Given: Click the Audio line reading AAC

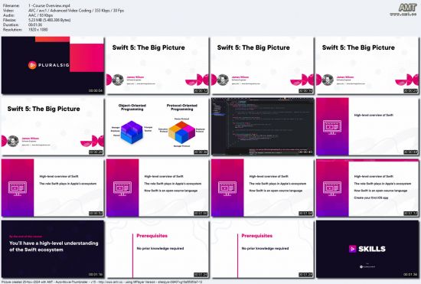Looking at the screenshot, I should pos(41,15).
